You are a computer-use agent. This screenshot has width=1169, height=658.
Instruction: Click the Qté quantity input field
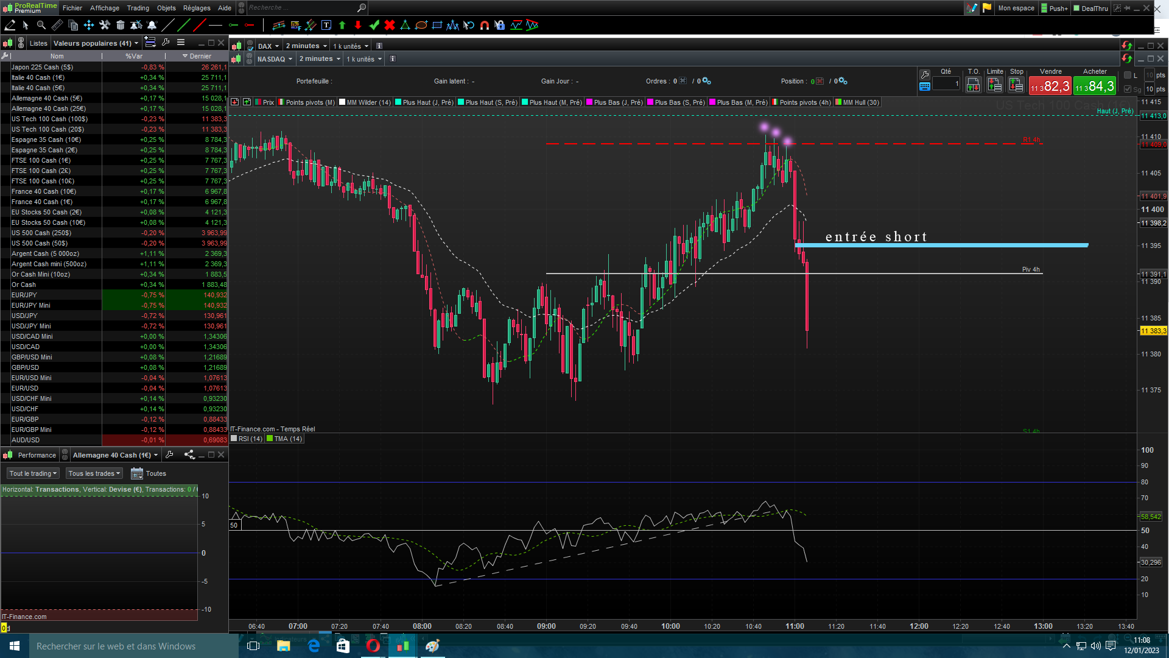tap(946, 84)
